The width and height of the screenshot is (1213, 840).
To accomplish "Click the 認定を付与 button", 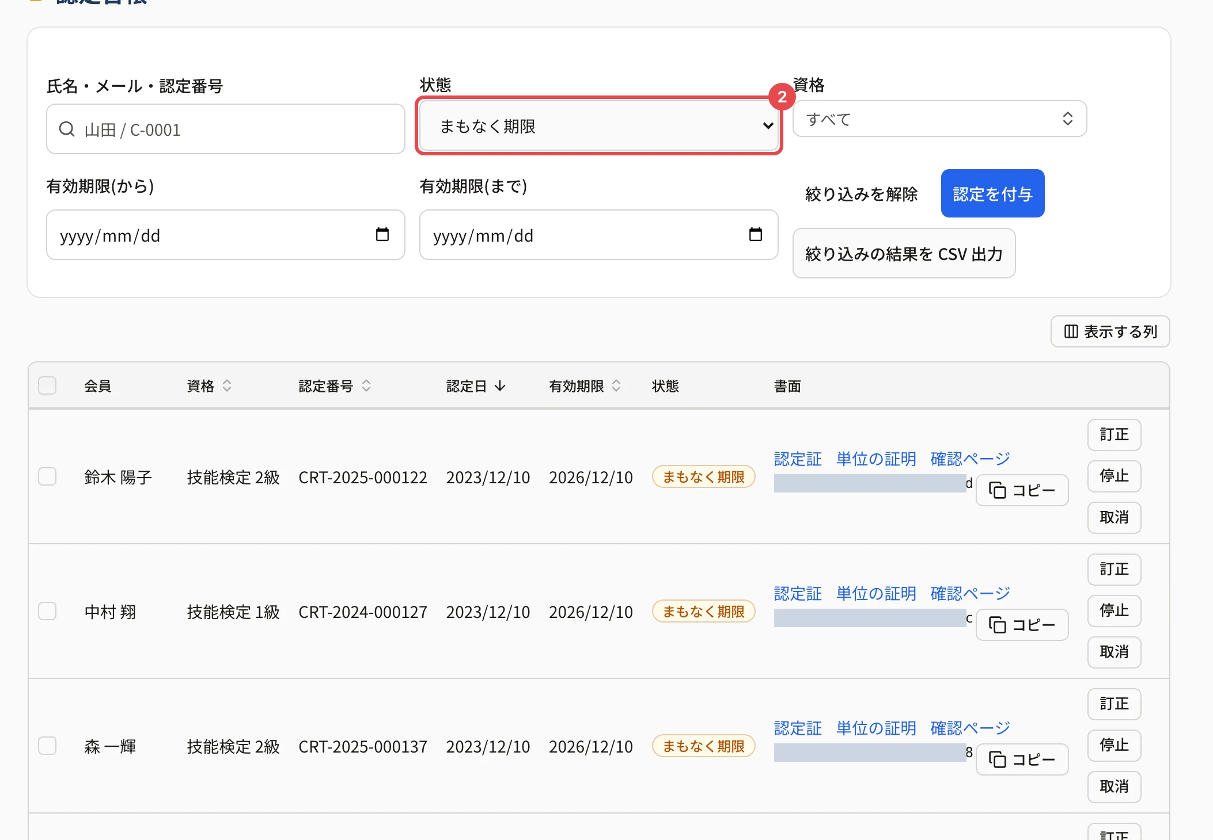I will (993, 194).
